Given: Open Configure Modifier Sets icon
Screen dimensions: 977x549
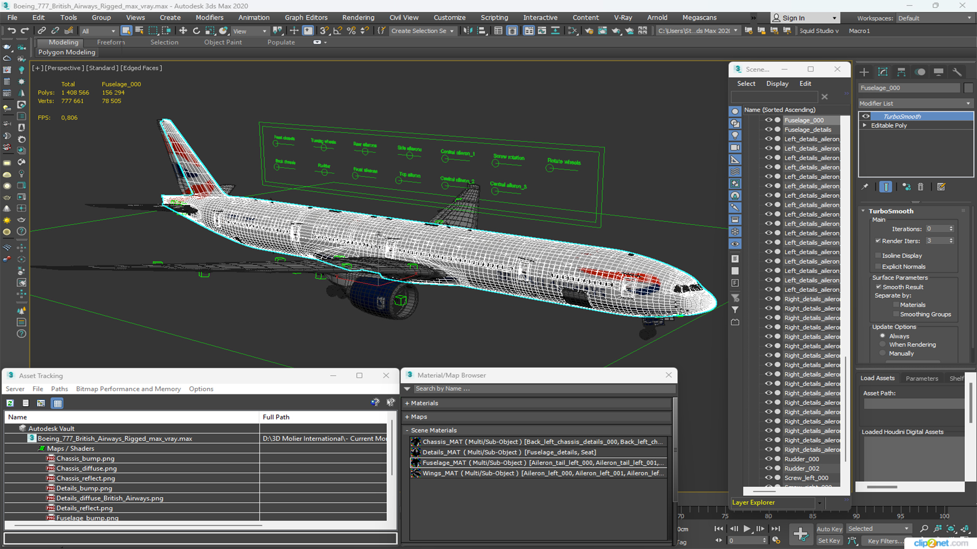Looking at the screenshot, I should (x=941, y=187).
